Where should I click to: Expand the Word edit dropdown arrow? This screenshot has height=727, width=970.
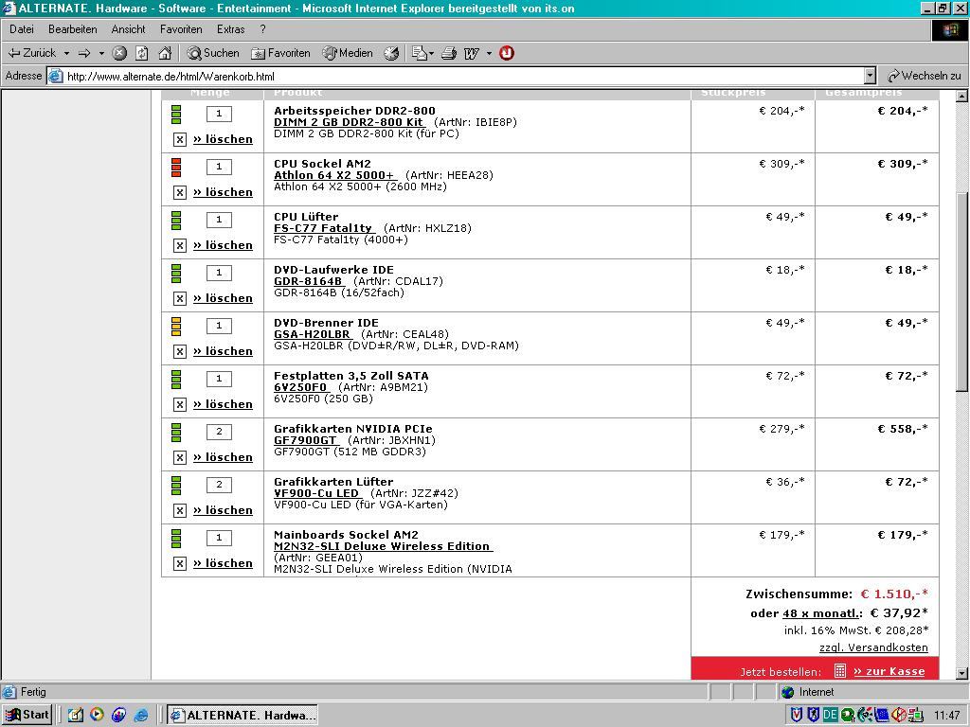(489, 54)
